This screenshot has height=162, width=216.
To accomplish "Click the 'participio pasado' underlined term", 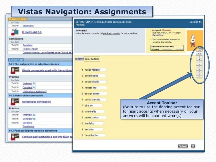I will tap(112, 33).
